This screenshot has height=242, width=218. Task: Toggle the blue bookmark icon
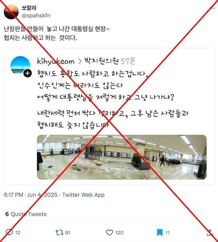(160, 232)
